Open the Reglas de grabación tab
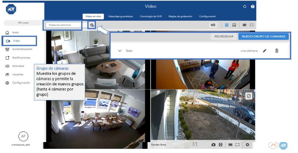Image resolution: width=298 pixels, height=153 pixels. coord(181,16)
